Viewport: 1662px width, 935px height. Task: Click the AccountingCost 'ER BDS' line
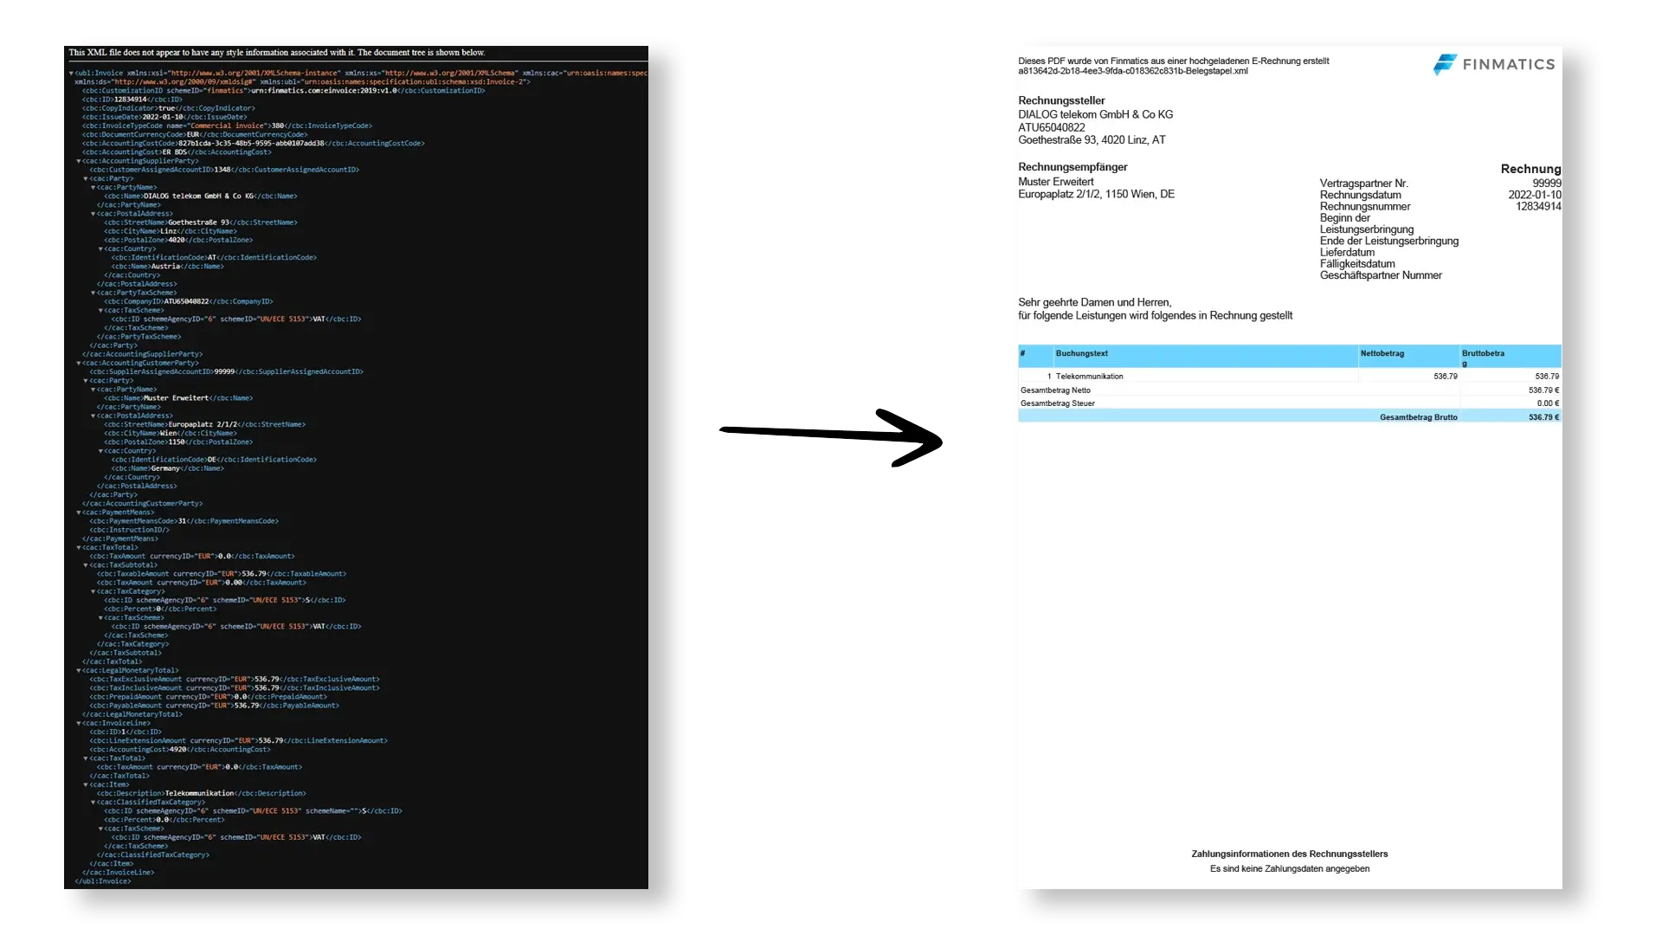point(177,152)
